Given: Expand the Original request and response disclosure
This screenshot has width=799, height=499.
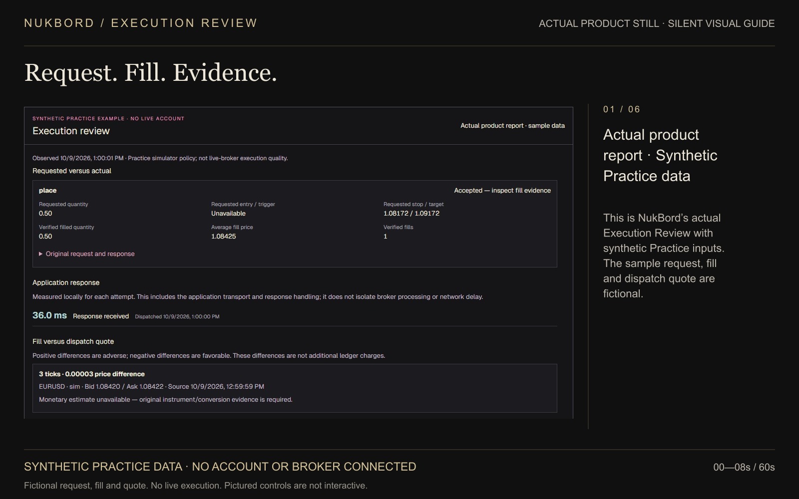Looking at the screenshot, I should click(87, 254).
